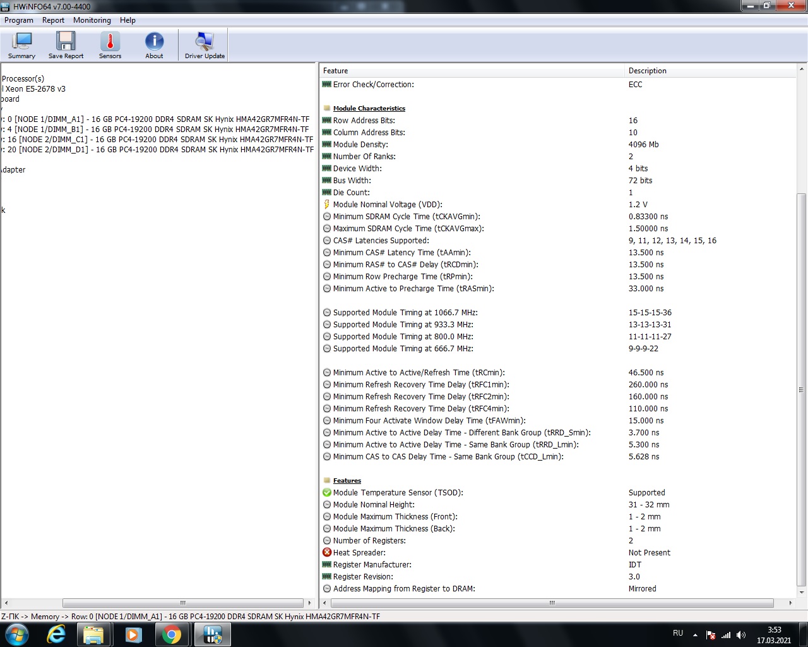Click the right pane scroll up arrow
The width and height of the screenshot is (808, 647).
tap(802, 69)
